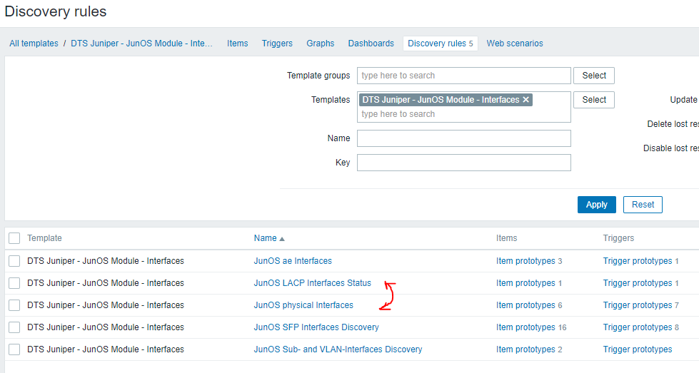Screen dimensions: 699x373
Task: Open the Items tab
Action: 238,44
